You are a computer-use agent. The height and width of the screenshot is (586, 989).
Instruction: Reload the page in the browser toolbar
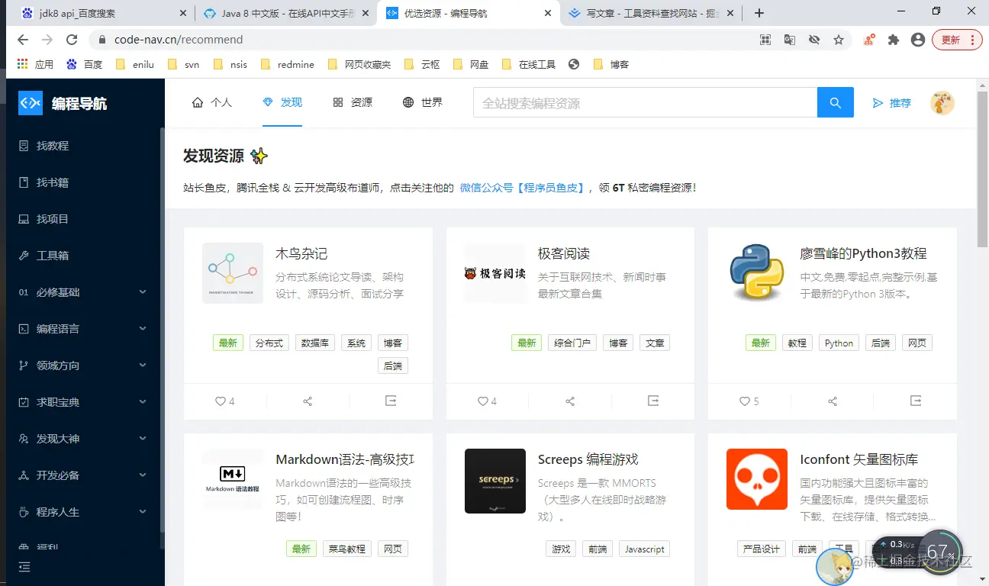[x=72, y=40]
